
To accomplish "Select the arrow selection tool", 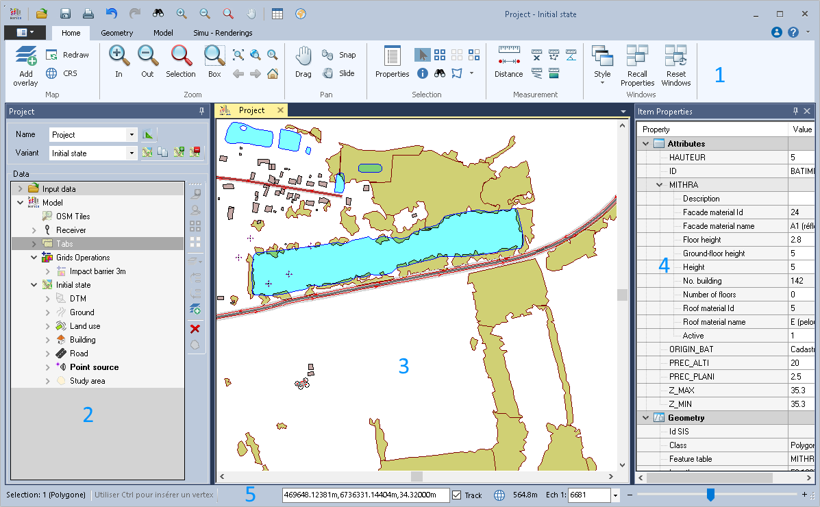I will coord(423,55).
